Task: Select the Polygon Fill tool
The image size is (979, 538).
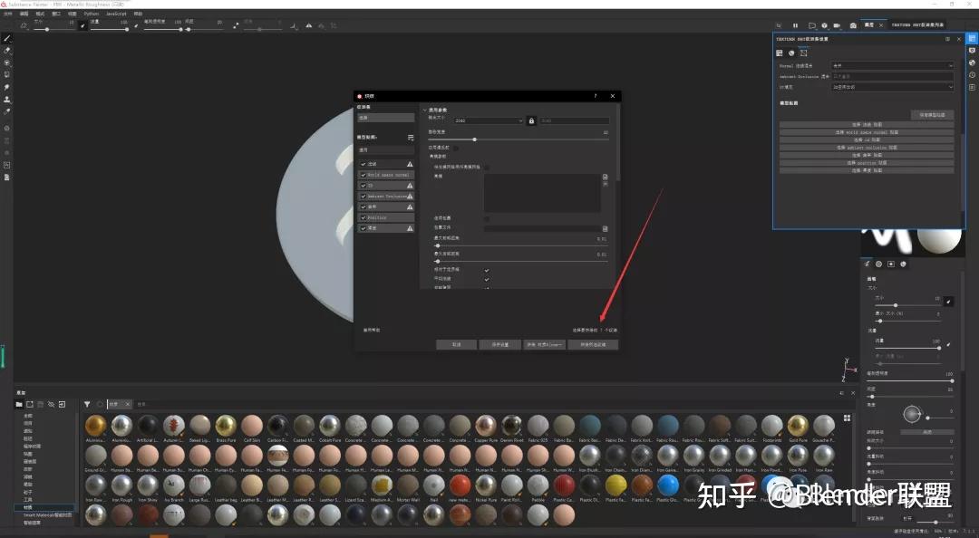Action: click(7, 75)
